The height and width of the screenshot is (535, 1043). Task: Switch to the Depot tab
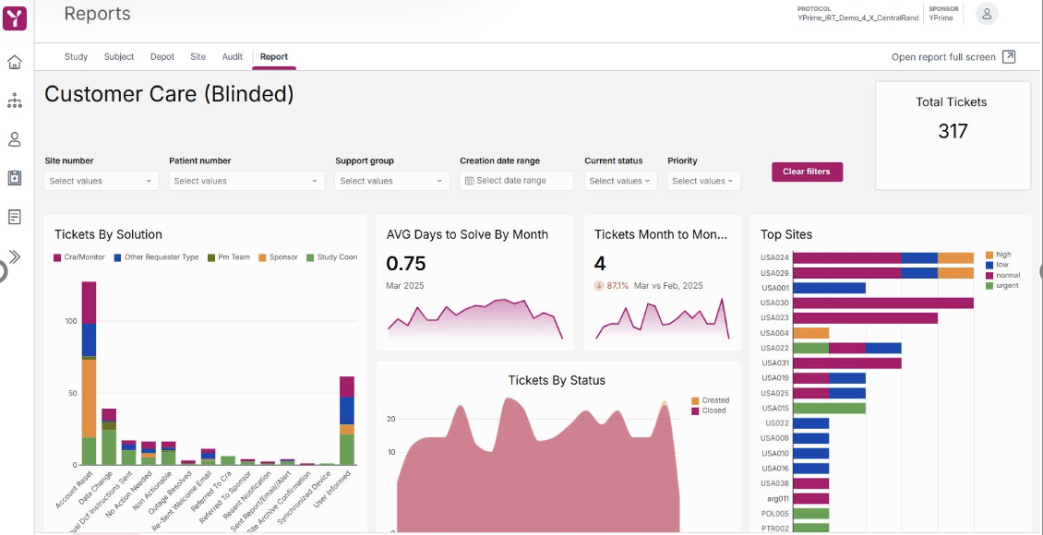pyautogui.click(x=162, y=56)
